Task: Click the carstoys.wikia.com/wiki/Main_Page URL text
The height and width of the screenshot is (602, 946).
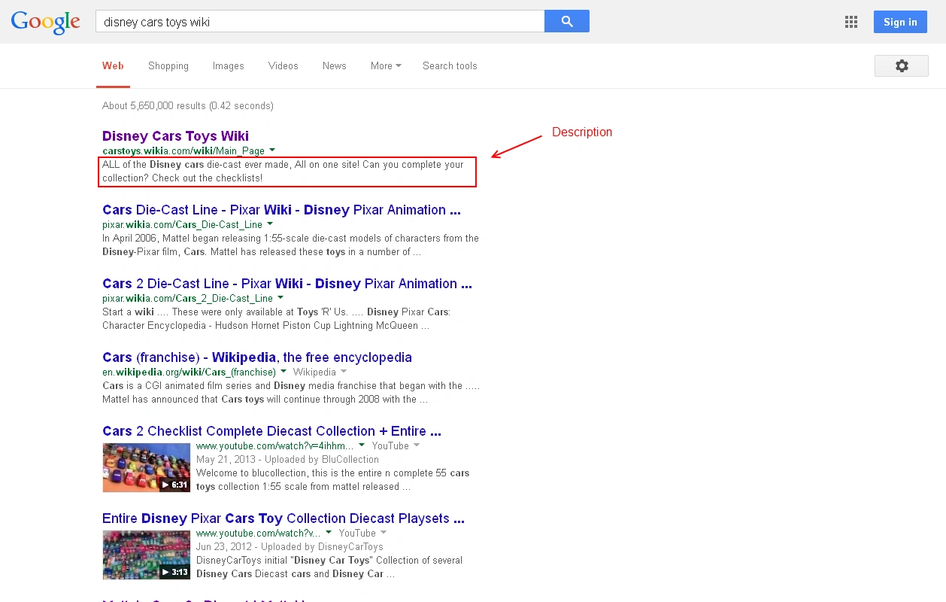Action: tap(183, 150)
